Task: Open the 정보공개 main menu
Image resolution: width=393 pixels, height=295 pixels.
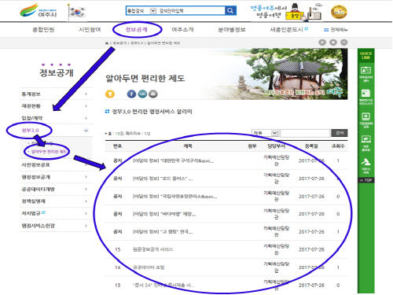Action: click(137, 29)
